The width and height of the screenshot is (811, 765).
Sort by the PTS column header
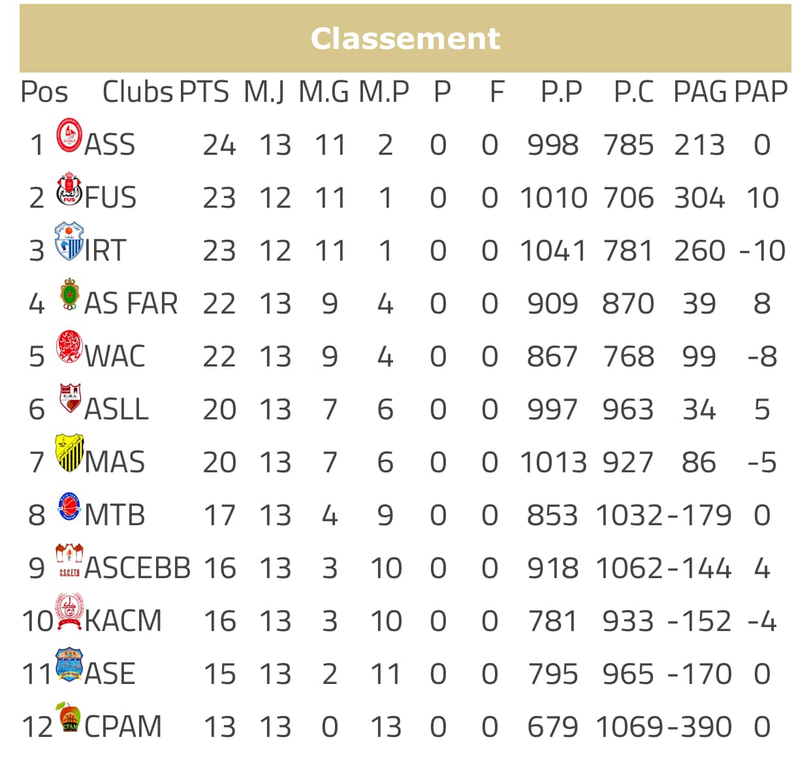pyautogui.click(x=204, y=92)
